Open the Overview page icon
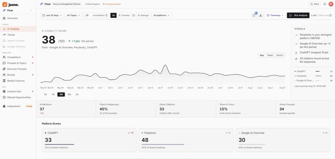Viewport: 335px width, 159px height. pos(4,18)
